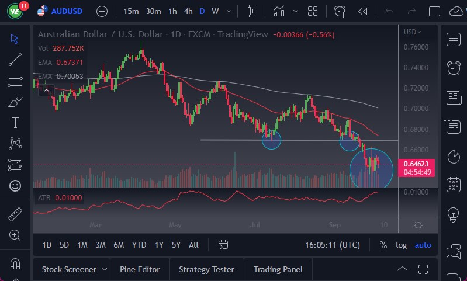Toggle auto scale on price axis
This screenshot has width=467, height=281.
pos(423,245)
